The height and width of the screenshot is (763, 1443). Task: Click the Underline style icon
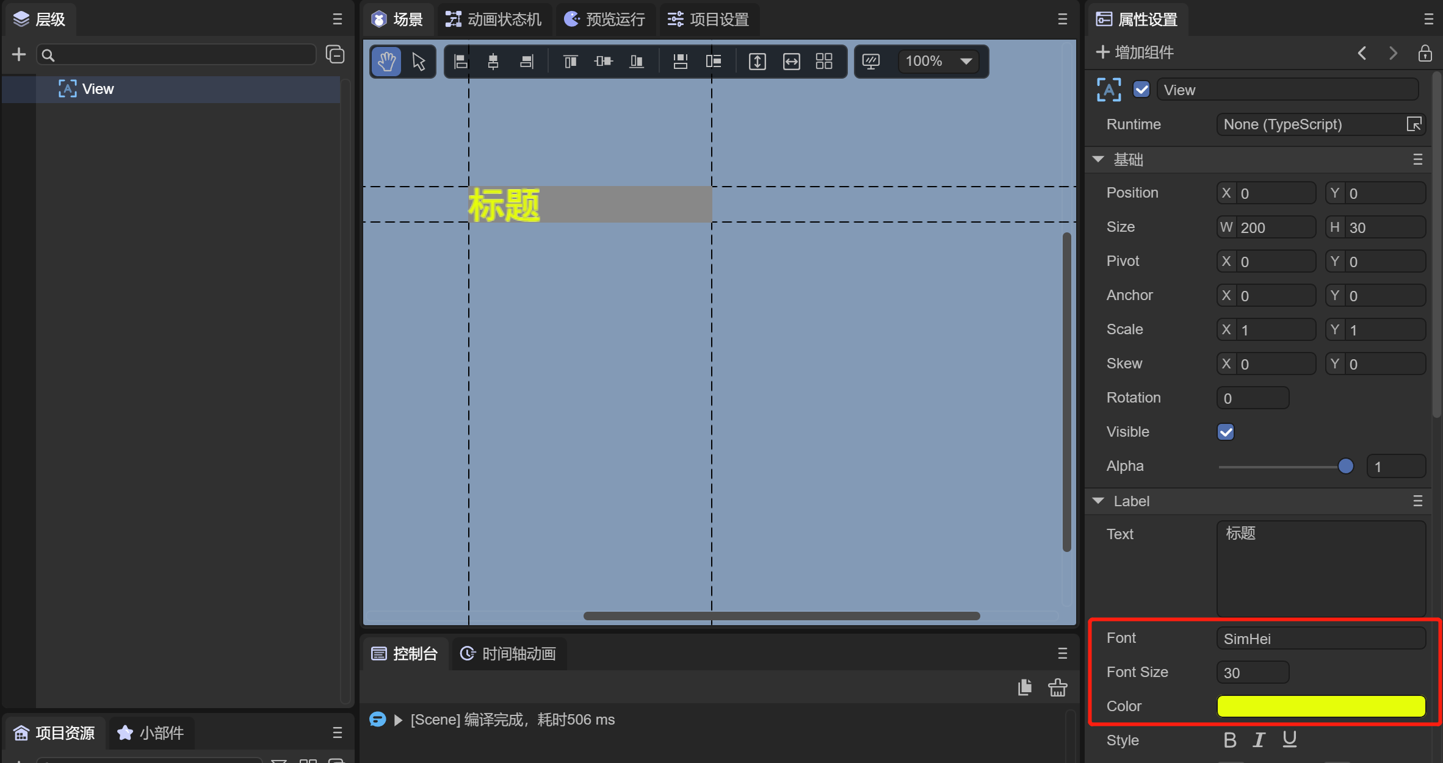1289,740
